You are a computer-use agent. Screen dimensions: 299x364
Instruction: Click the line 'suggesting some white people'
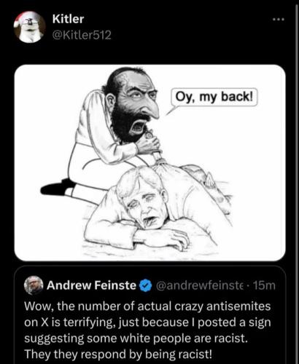pos(136,339)
